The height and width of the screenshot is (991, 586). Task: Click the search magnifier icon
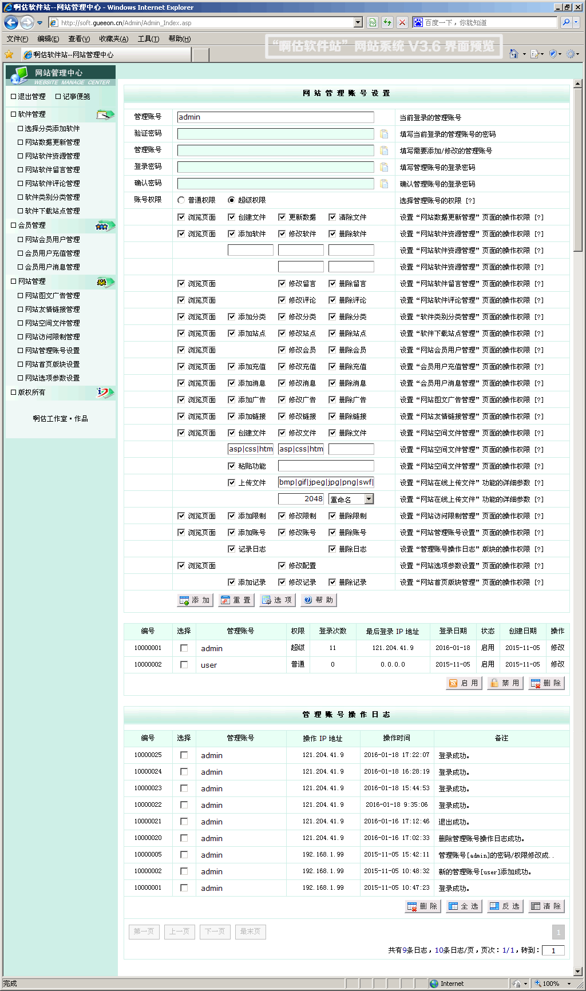[x=566, y=22]
